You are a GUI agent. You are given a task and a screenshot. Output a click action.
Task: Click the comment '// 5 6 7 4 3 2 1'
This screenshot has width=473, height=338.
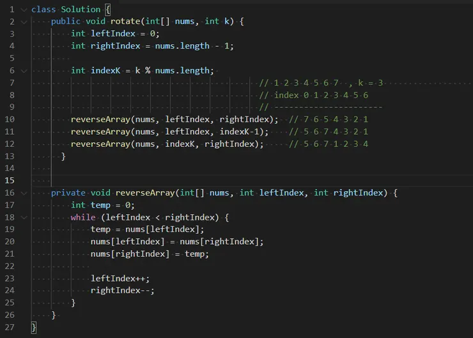(x=329, y=132)
